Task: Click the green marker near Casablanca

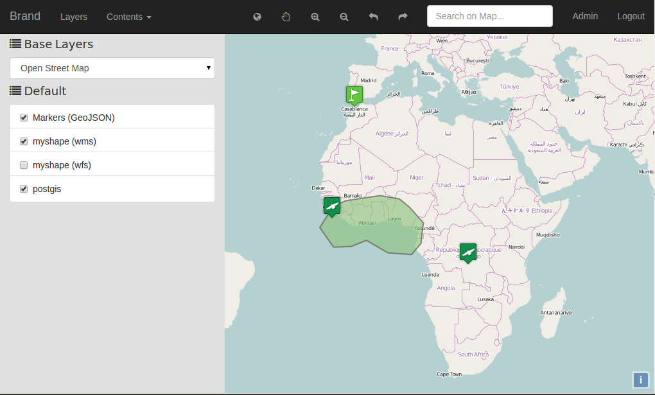Action: pos(354,95)
